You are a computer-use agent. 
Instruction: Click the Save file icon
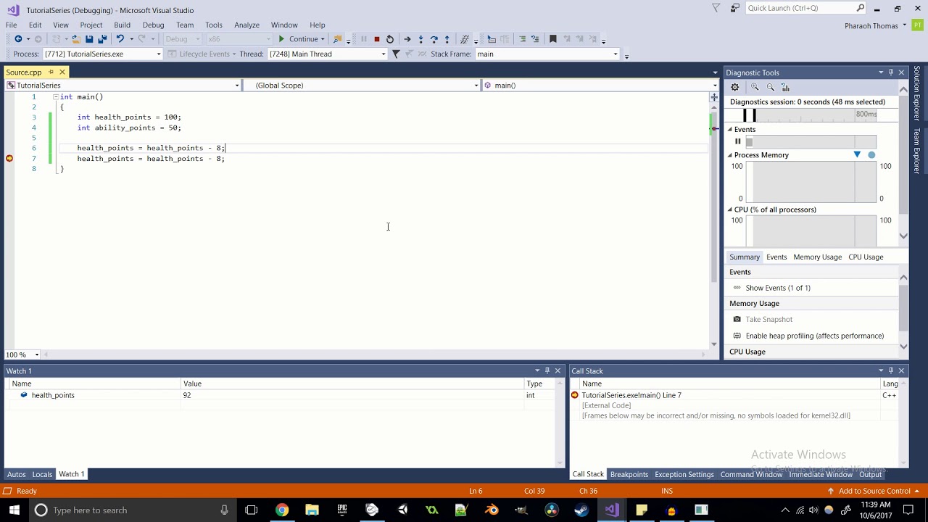click(x=89, y=39)
